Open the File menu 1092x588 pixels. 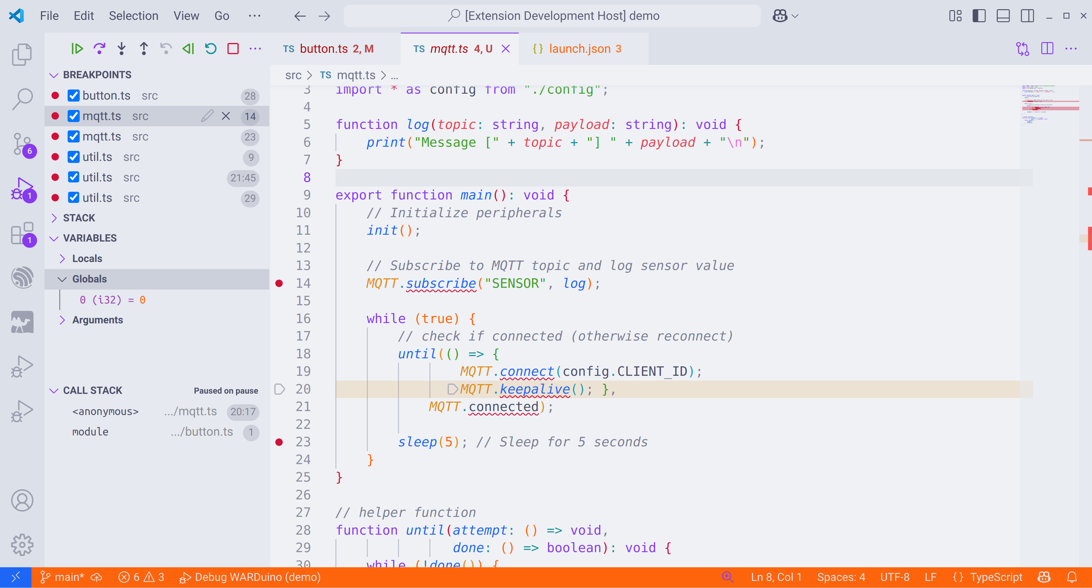pos(50,16)
